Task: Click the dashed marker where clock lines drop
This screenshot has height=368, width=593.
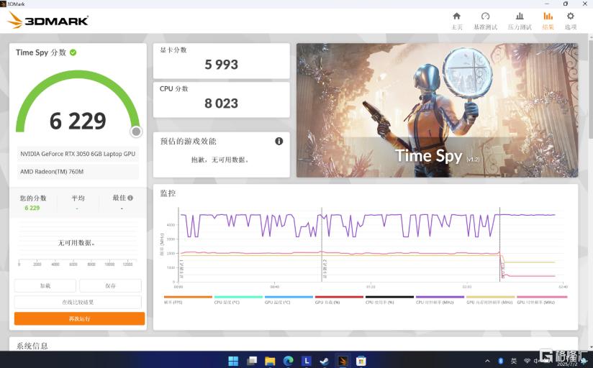Action: click(x=500, y=244)
